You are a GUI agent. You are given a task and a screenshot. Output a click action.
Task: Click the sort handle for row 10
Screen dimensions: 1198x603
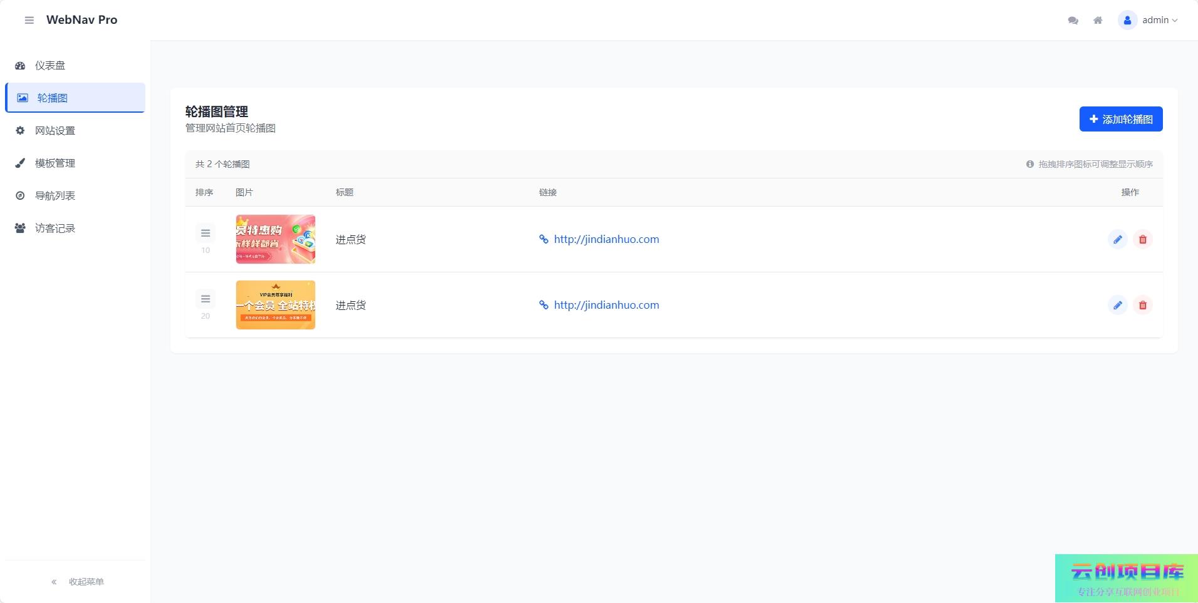coord(206,234)
